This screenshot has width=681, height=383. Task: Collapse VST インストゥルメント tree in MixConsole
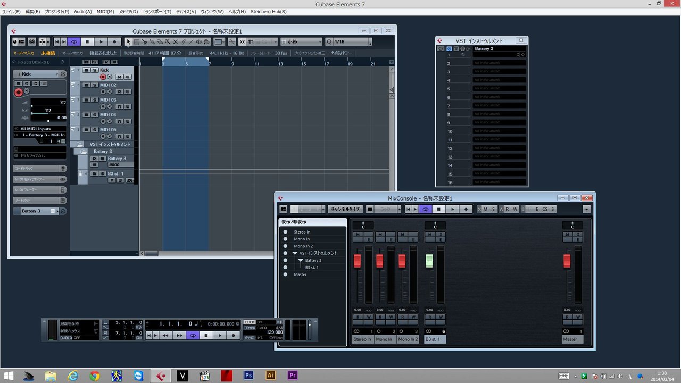295,253
